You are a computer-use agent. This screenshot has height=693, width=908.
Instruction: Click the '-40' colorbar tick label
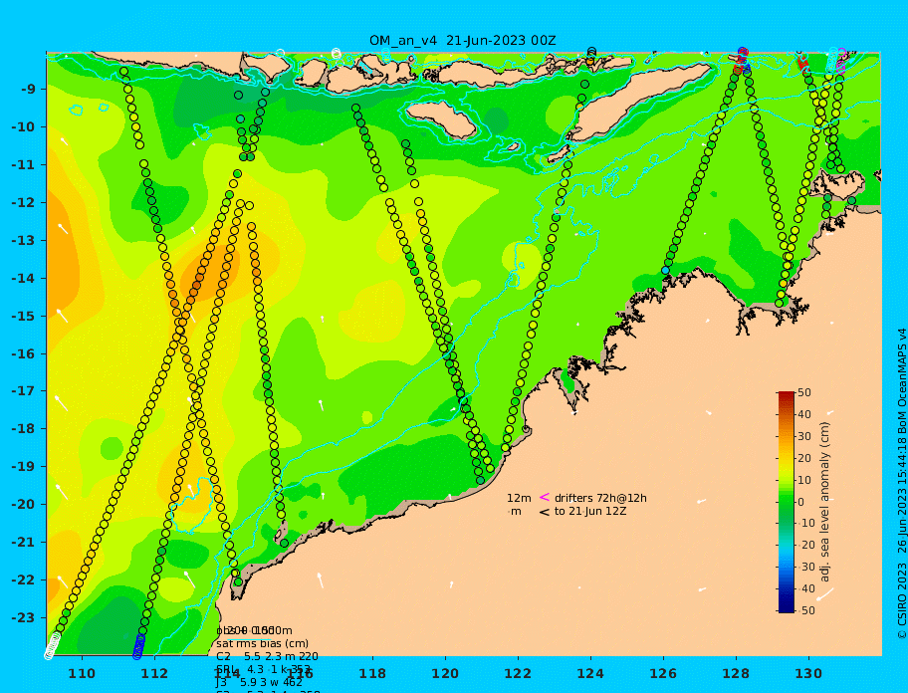tap(806, 588)
